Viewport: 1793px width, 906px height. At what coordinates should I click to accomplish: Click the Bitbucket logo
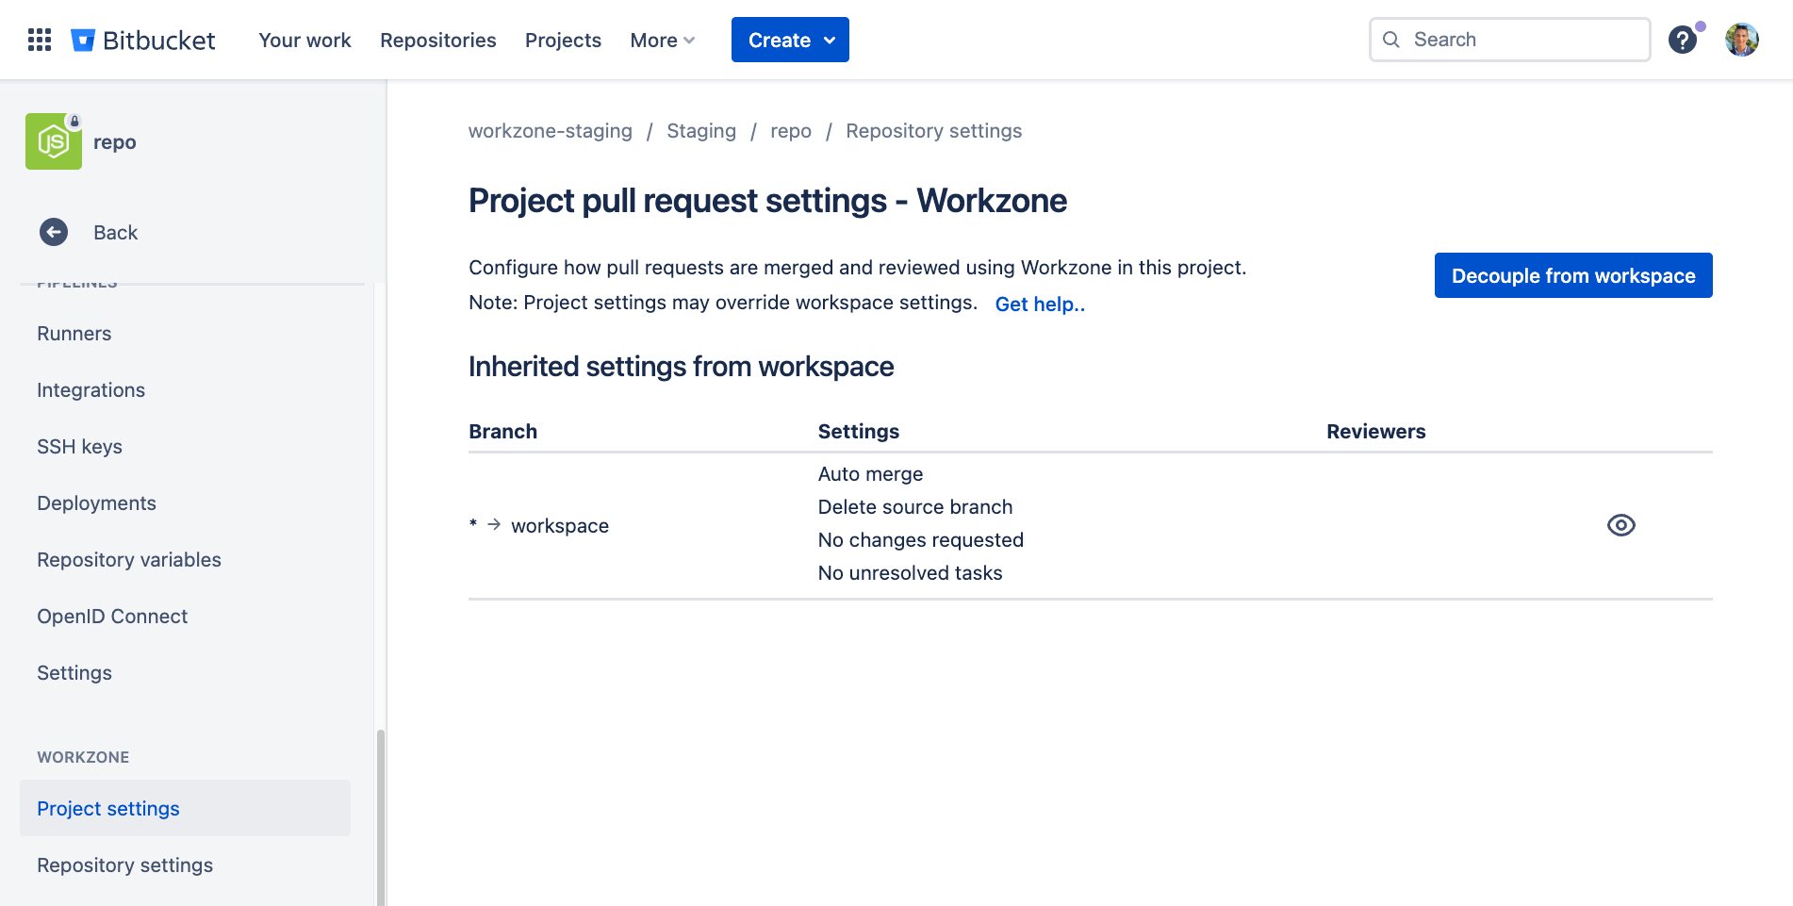tap(141, 40)
